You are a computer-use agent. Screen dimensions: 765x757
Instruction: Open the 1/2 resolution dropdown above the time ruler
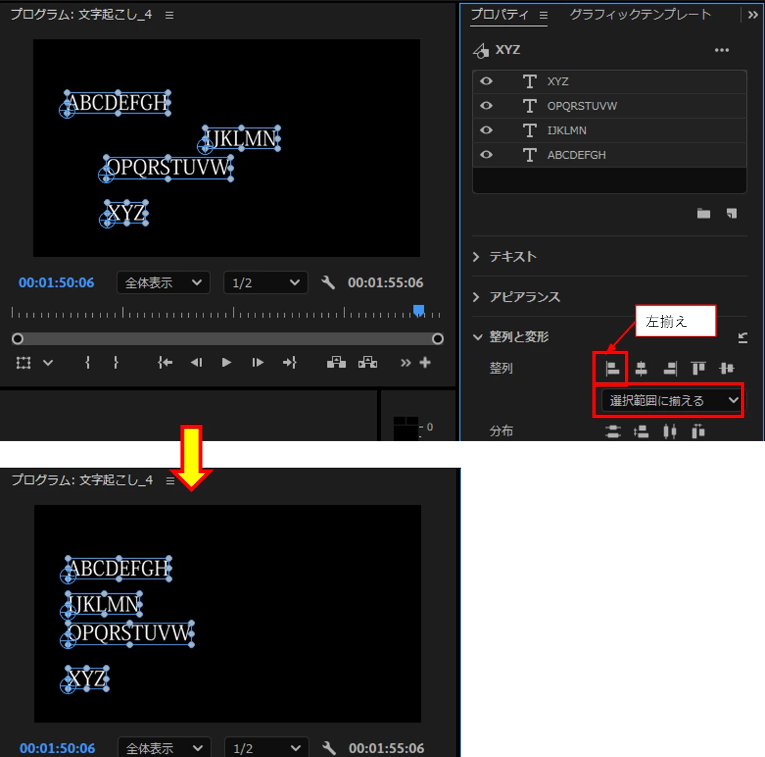tap(265, 283)
